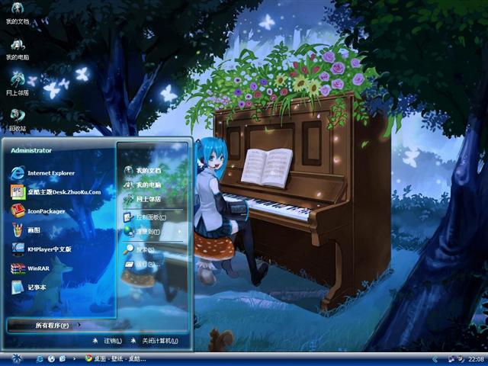
Task: Open 网上邻居 desktop icon
Action: 18,84
